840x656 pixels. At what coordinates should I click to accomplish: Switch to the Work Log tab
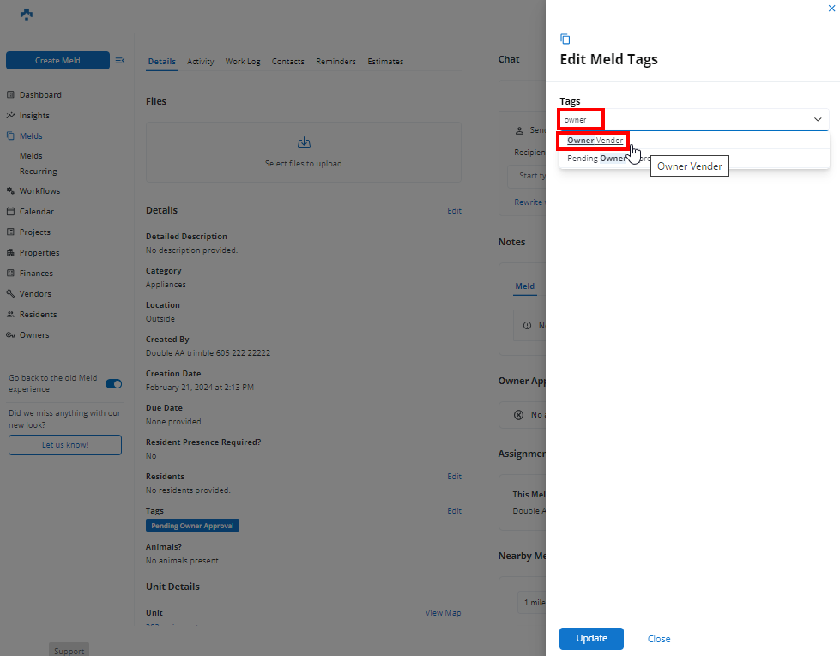[x=243, y=62]
